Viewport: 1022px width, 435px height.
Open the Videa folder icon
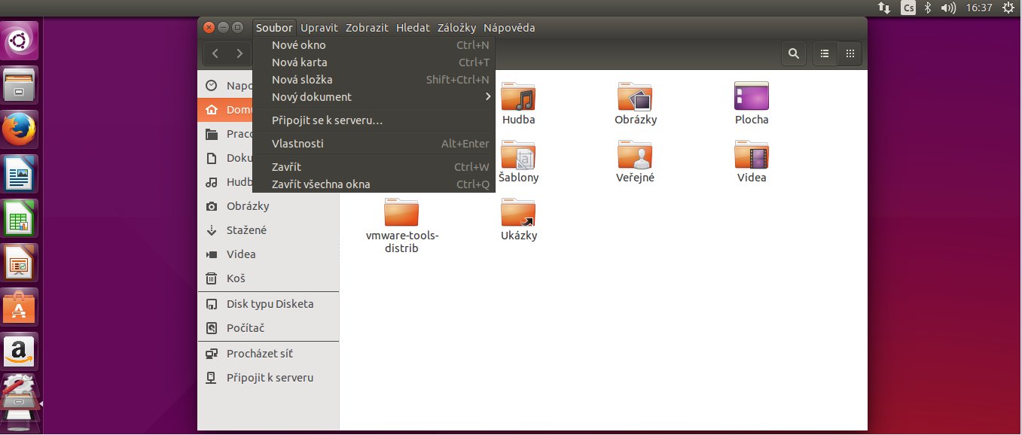coord(751,155)
